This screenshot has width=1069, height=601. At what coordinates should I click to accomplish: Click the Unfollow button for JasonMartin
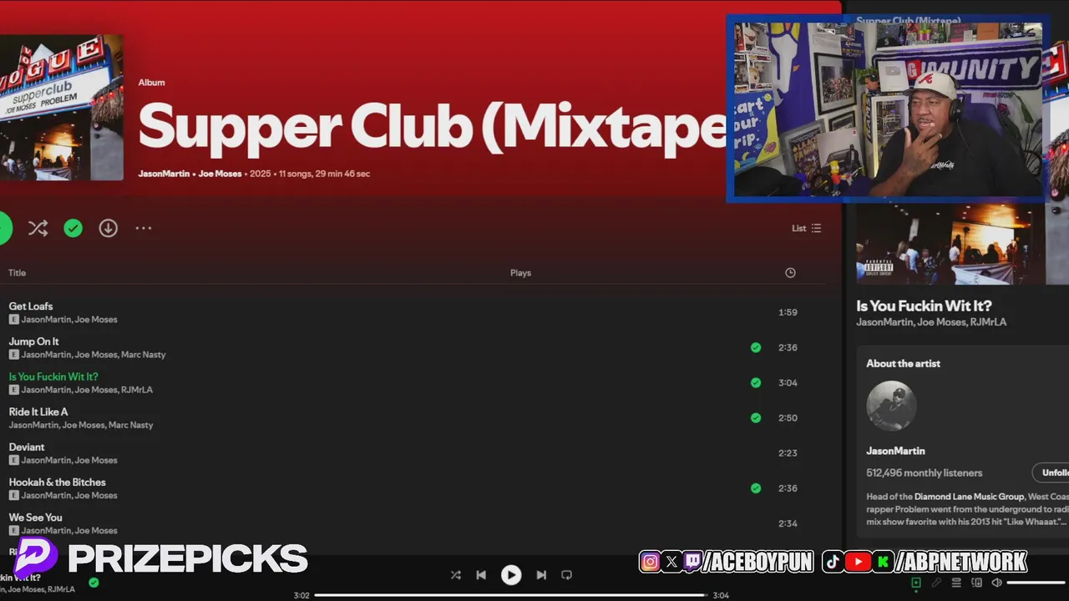click(1051, 472)
